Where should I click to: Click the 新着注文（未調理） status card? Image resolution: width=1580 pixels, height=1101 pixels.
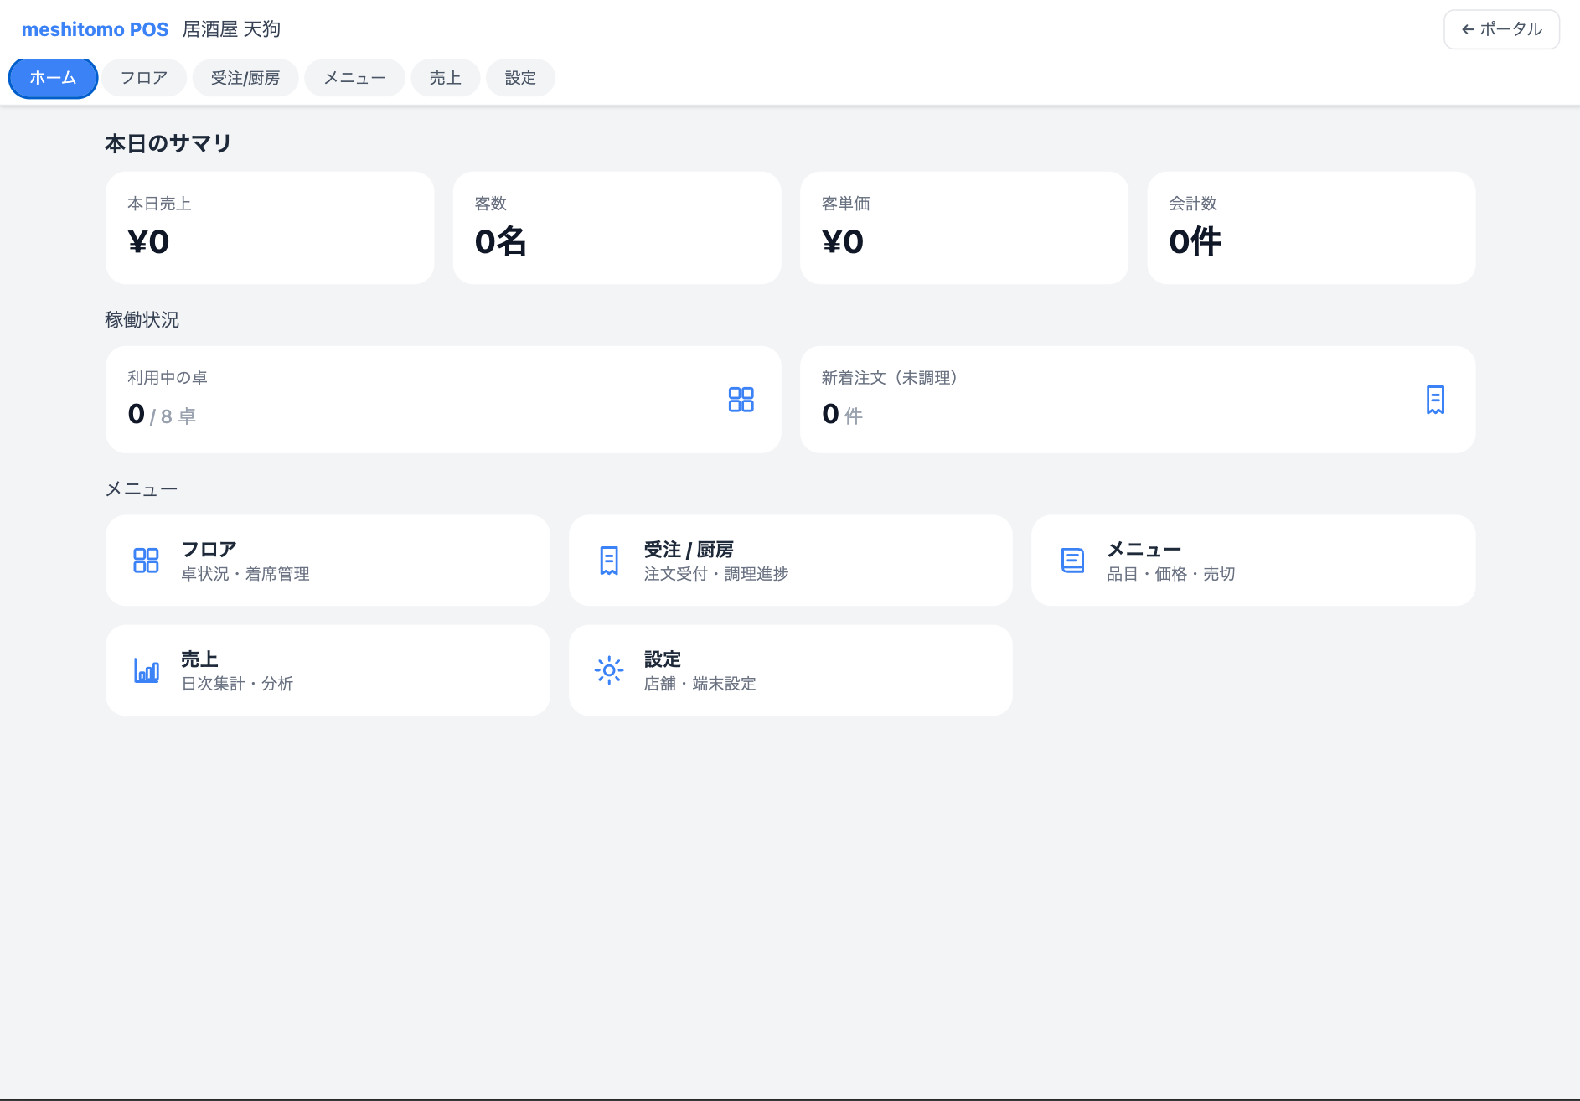tap(1138, 400)
